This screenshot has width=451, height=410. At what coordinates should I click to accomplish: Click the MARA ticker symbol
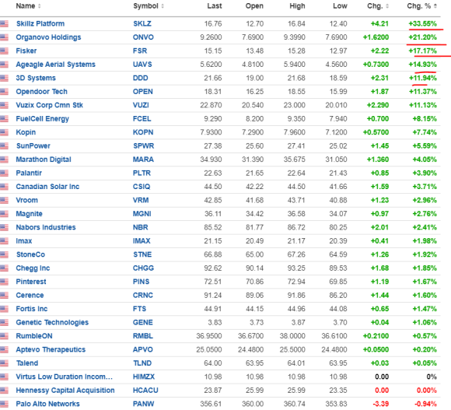(x=143, y=159)
